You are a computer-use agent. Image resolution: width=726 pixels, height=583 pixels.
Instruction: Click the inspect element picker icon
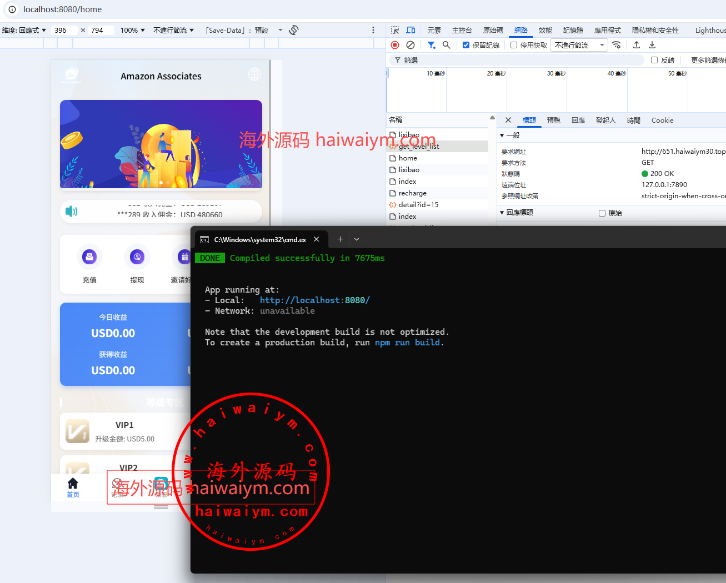pyautogui.click(x=395, y=30)
